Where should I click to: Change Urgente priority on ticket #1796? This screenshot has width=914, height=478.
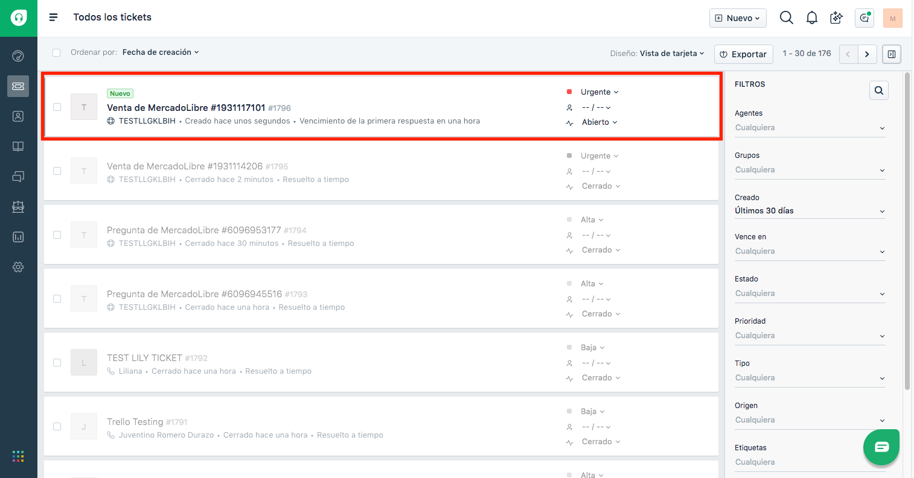pyautogui.click(x=599, y=92)
